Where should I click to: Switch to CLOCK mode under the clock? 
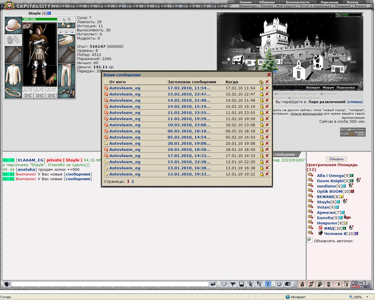pos(356,287)
